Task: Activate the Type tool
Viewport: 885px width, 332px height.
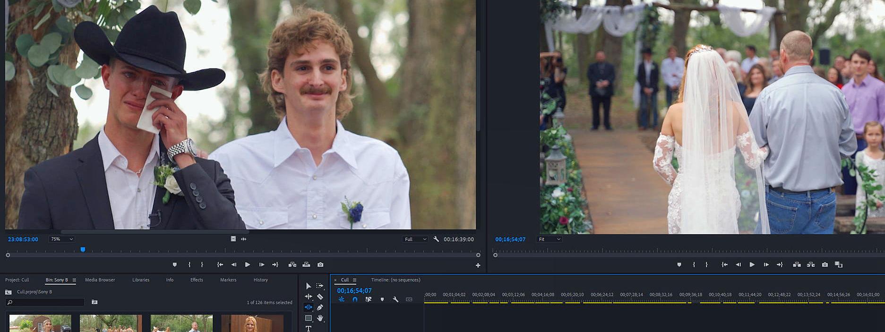Action: [308, 329]
